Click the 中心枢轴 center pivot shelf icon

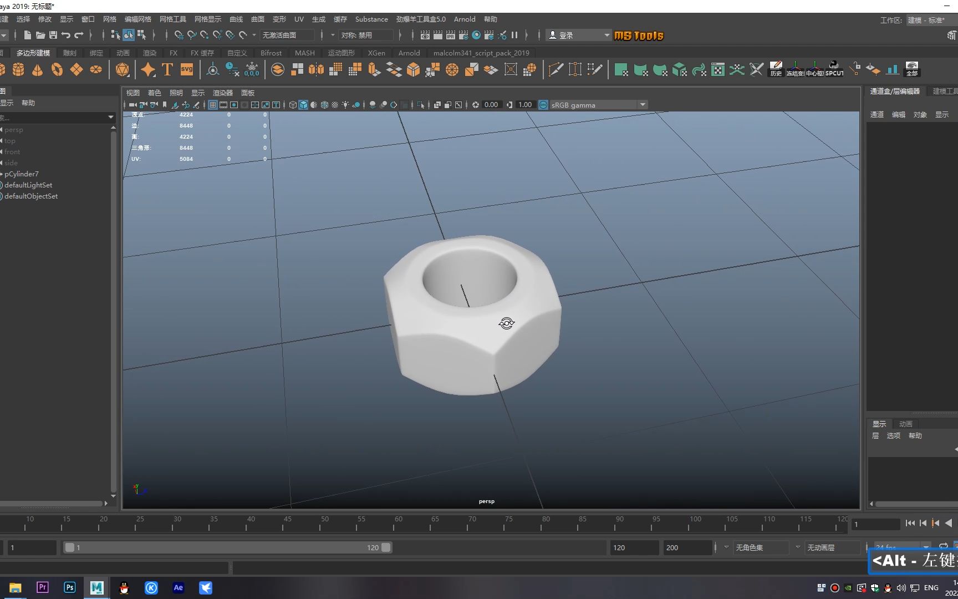pyautogui.click(x=815, y=70)
